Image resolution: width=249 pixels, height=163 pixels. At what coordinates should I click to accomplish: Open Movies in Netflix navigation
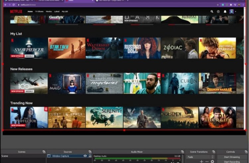coord(49,11)
